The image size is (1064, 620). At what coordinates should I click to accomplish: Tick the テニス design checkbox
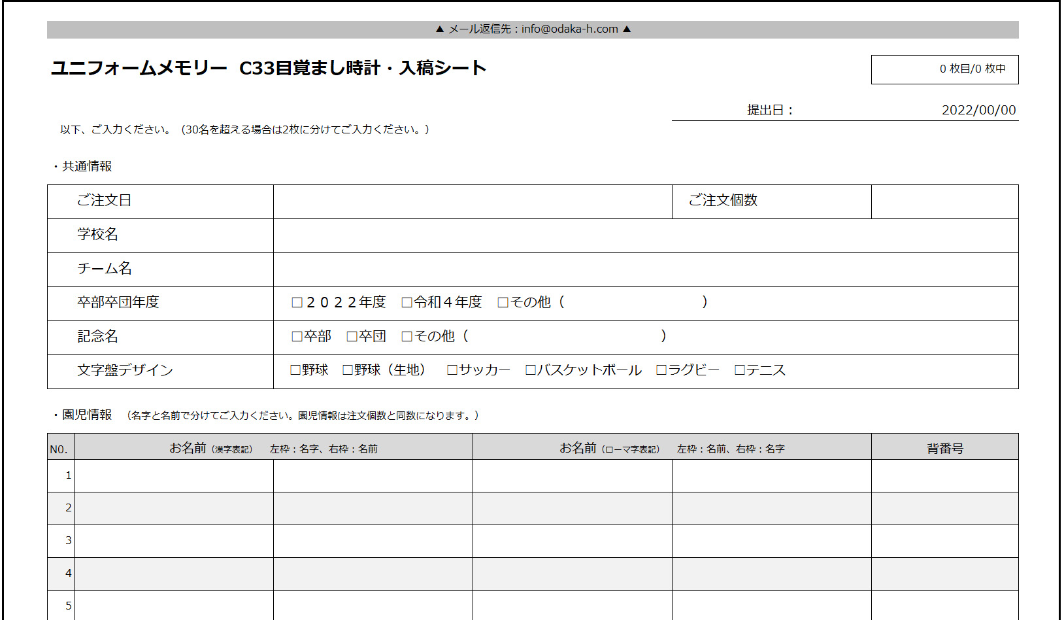[x=740, y=370]
